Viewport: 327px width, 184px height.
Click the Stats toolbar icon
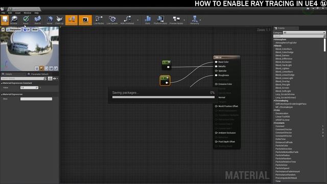pos(148,20)
